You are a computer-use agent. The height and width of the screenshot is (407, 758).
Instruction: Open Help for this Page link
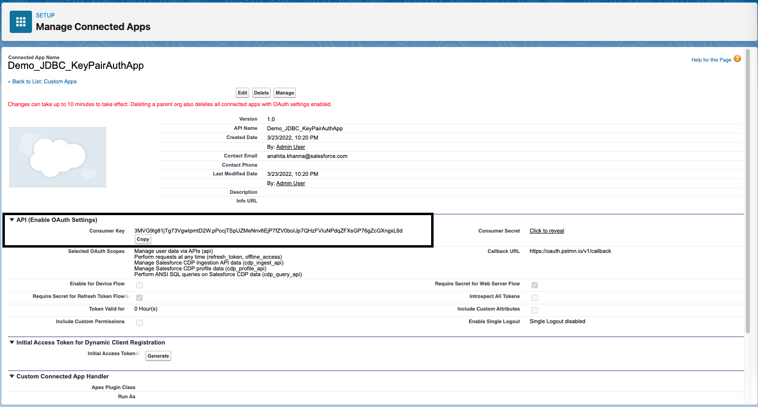[x=711, y=60]
